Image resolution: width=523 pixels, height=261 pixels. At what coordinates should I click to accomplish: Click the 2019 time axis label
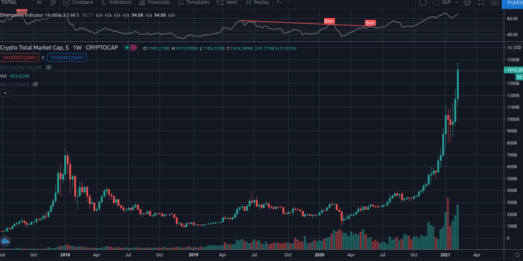click(193, 255)
